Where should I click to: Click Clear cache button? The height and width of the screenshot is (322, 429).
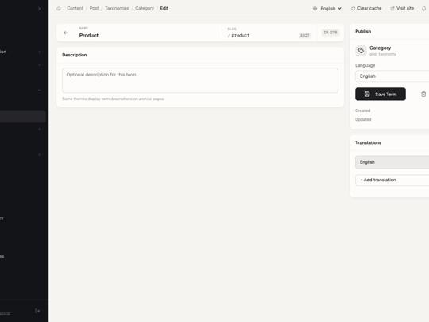[366, 8]
